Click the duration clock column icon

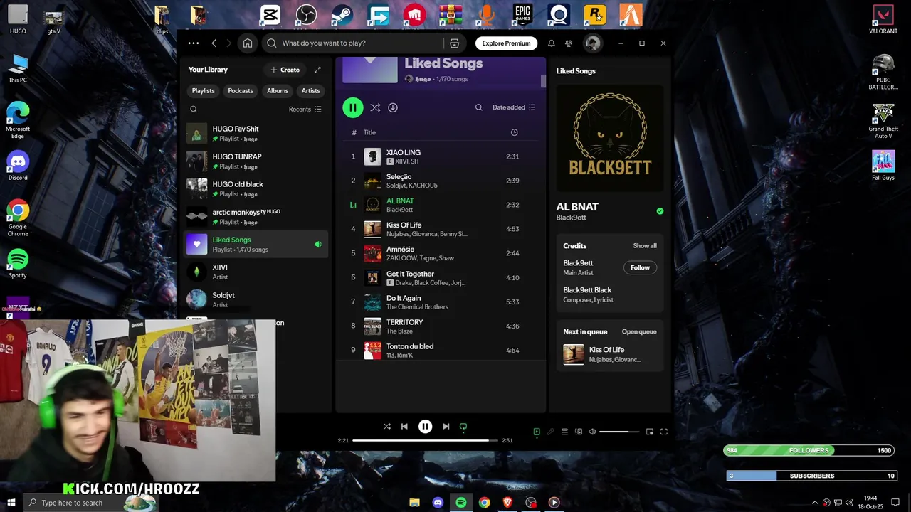click(515, 132)
